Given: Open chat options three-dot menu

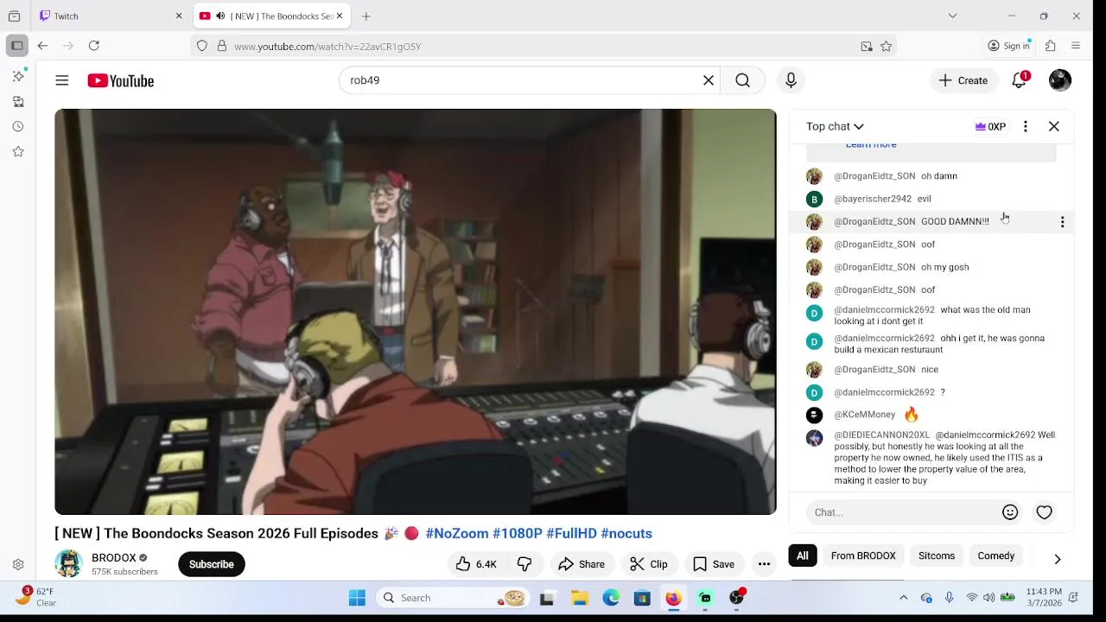Looking at the screenshot, I should click(x=1026, y=126).
